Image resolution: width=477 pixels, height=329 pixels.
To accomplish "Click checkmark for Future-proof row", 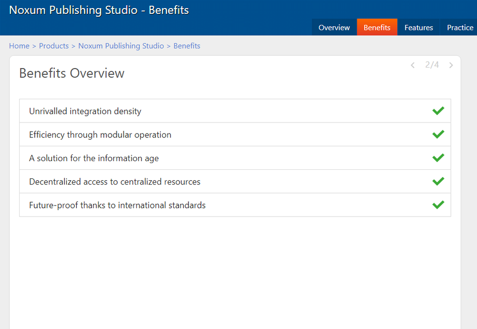I will (x=438, y=205).
